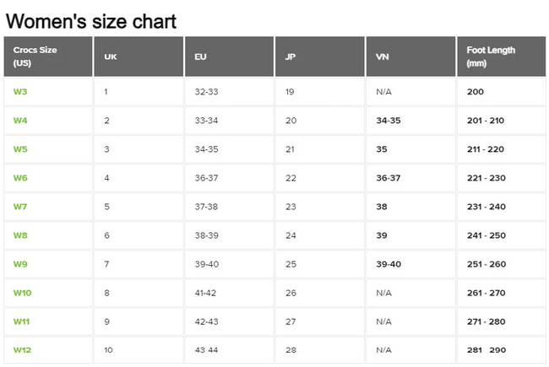549x367 pixels.
Task: Choose the W6 size label
Action: (20, 178)
